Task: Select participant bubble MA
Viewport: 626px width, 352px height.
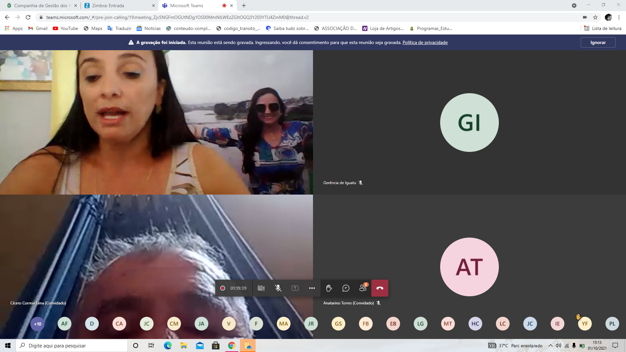Action: pyautogui.click(x=284, y=324)
